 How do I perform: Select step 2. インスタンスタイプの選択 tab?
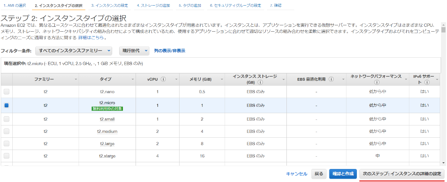[58, 5]
